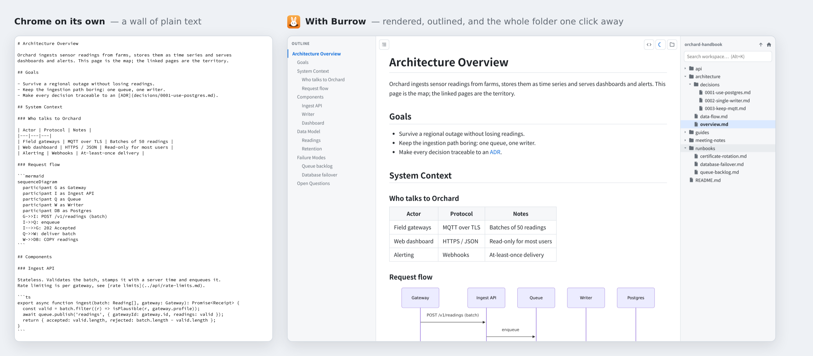
Task: Jump to Open Questions in the outline
Action: click(313, 183)
